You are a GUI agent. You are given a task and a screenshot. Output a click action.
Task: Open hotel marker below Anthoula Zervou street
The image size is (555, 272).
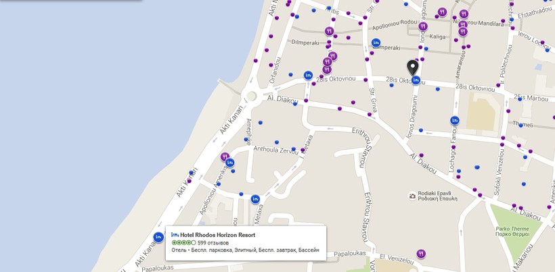[x=229, y=162]
